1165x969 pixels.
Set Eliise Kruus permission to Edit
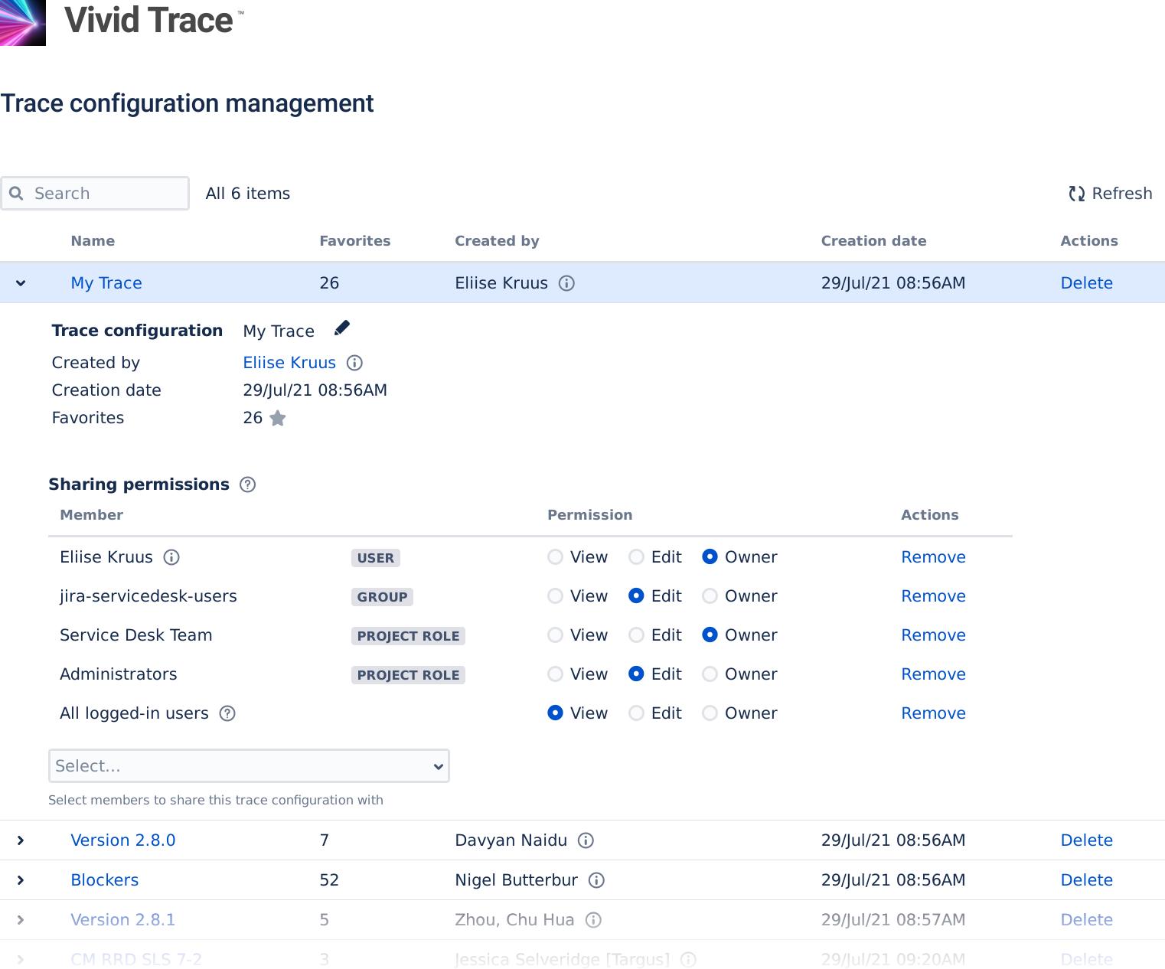pos(636,557)
